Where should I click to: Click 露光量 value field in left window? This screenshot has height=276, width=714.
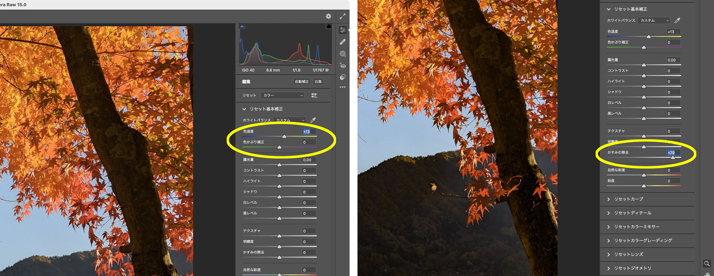click(x=309, y=160)
